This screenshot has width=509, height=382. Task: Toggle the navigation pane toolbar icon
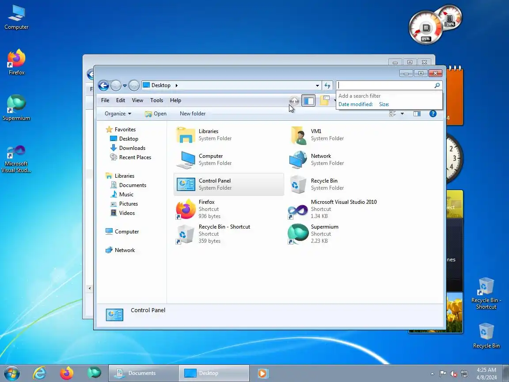coord(308,101)
